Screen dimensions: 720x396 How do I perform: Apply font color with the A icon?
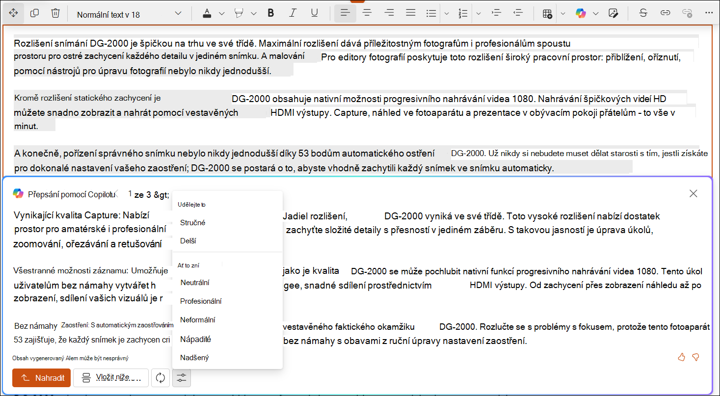(207, 14)
